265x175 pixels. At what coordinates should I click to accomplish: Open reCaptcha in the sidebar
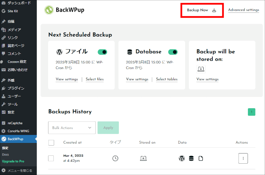(18, 123)
